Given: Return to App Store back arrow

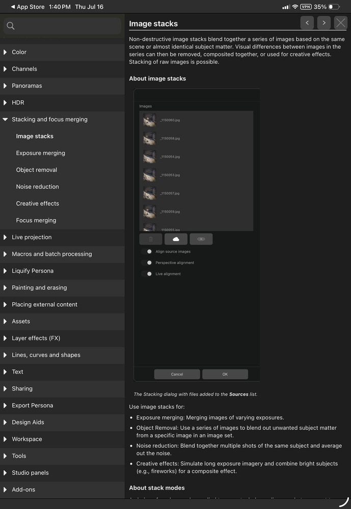Looking at the screenshot, I should tap(13, 7).
